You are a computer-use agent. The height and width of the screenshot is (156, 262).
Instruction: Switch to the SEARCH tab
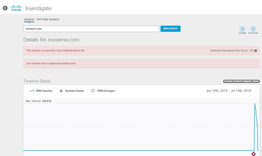(x=29, y=20)
